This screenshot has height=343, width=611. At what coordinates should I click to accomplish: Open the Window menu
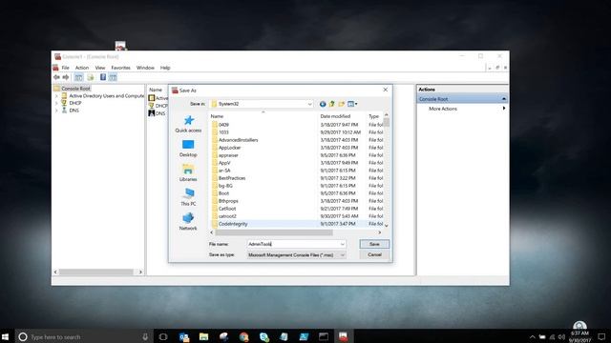(x=145, y=68)
